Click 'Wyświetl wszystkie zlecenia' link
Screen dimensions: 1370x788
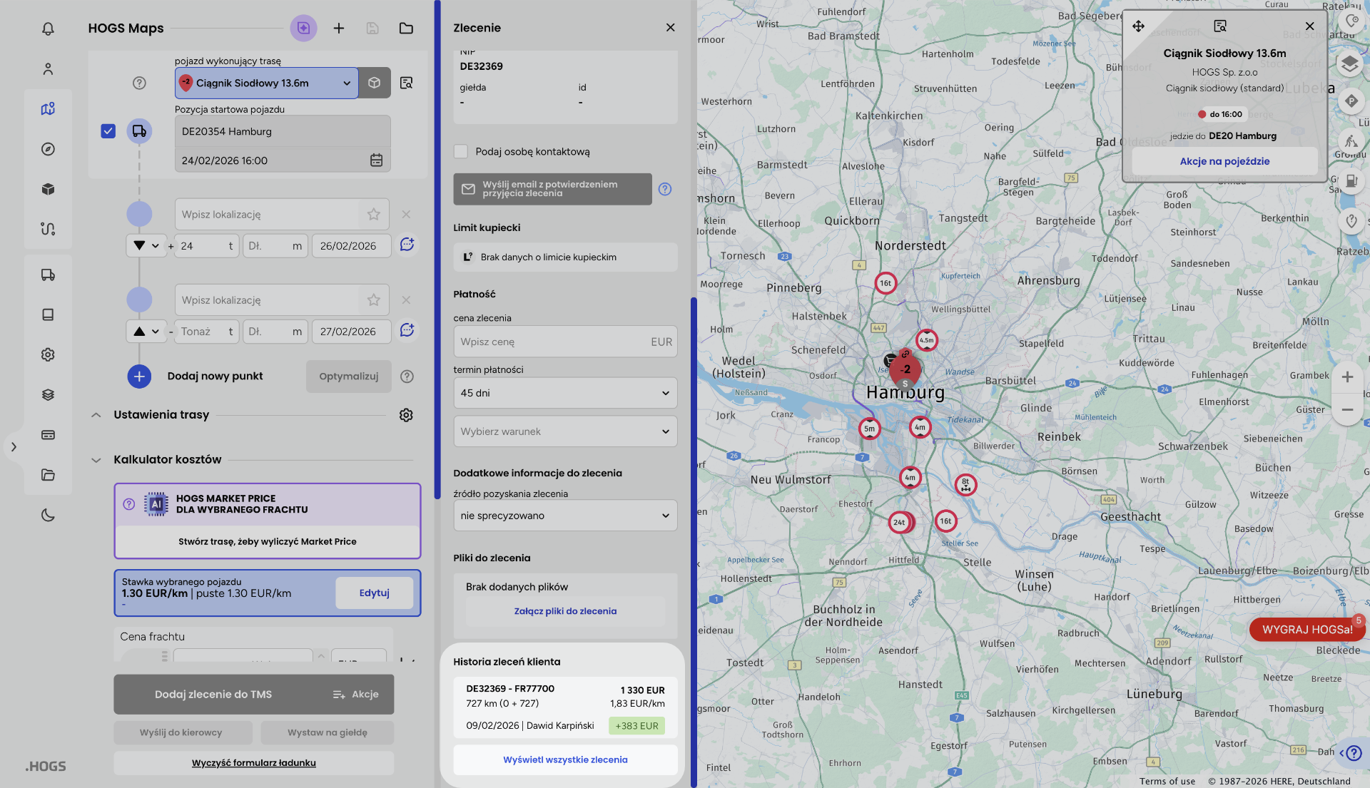click(565, 759)
